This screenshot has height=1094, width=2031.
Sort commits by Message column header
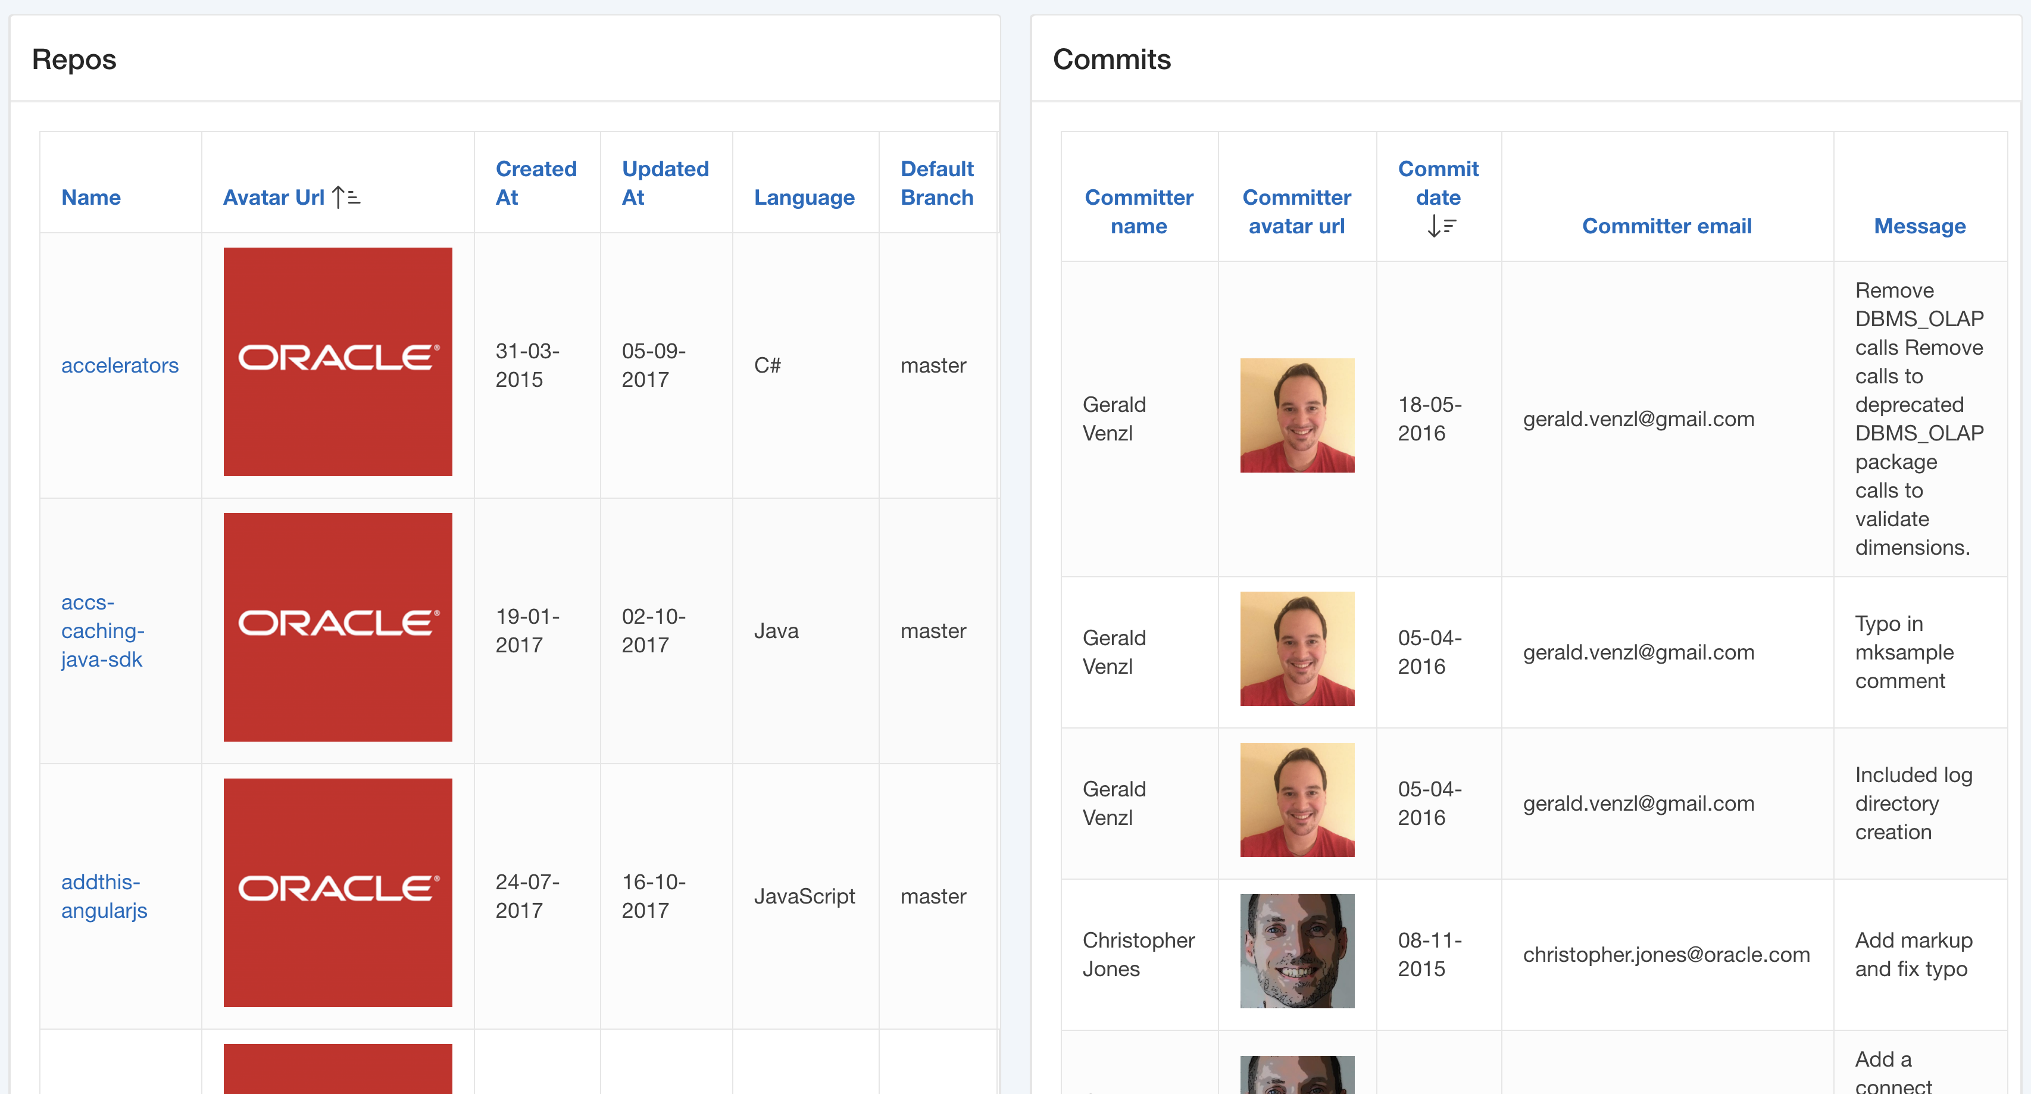pos(1918,226)
